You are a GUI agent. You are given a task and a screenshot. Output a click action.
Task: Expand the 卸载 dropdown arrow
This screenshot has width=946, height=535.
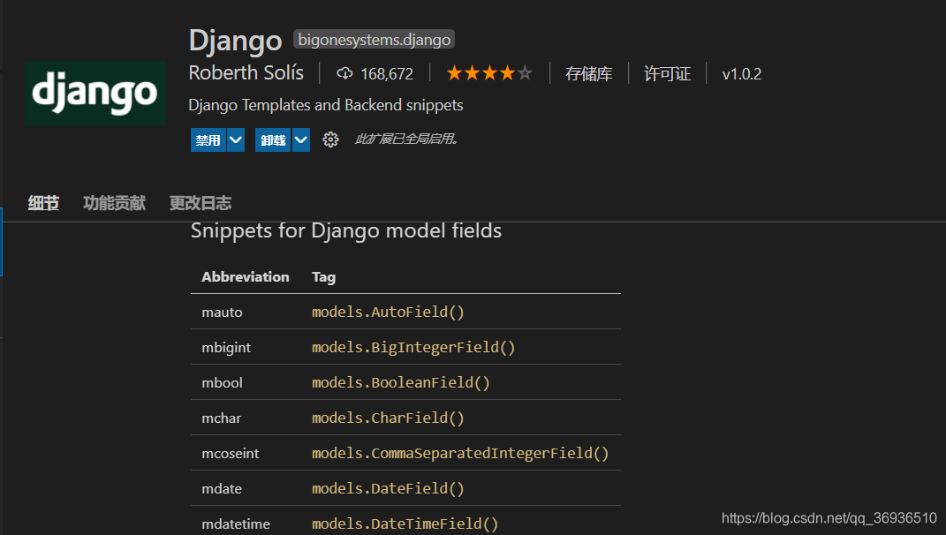(x=301, y=140)
